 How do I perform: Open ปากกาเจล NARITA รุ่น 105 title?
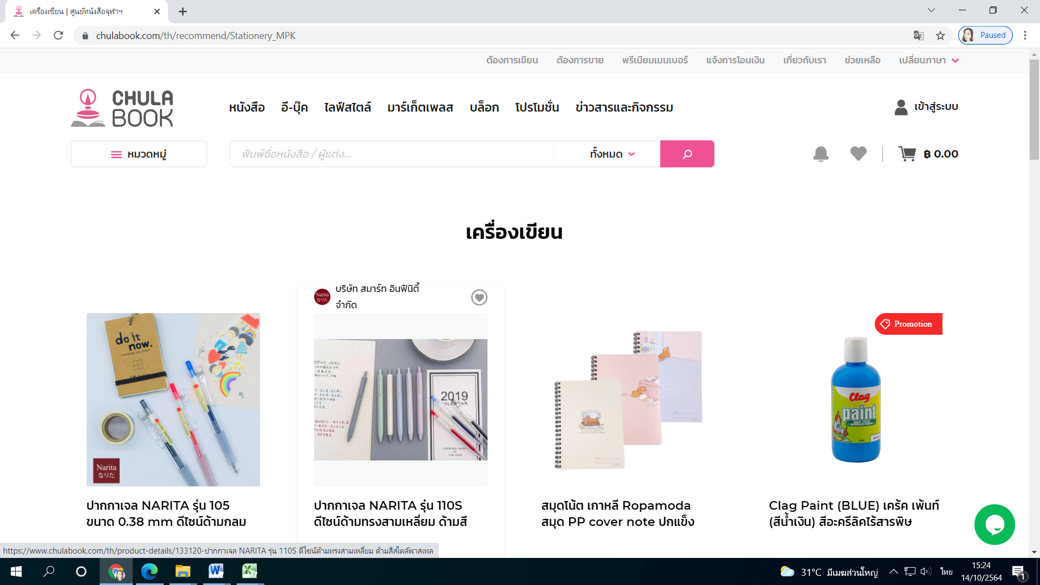tap(166, 513)
